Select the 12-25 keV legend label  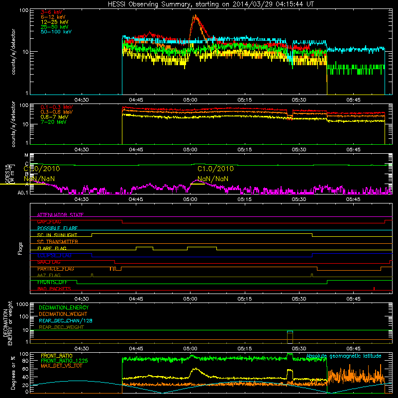(x=55, y=22)
